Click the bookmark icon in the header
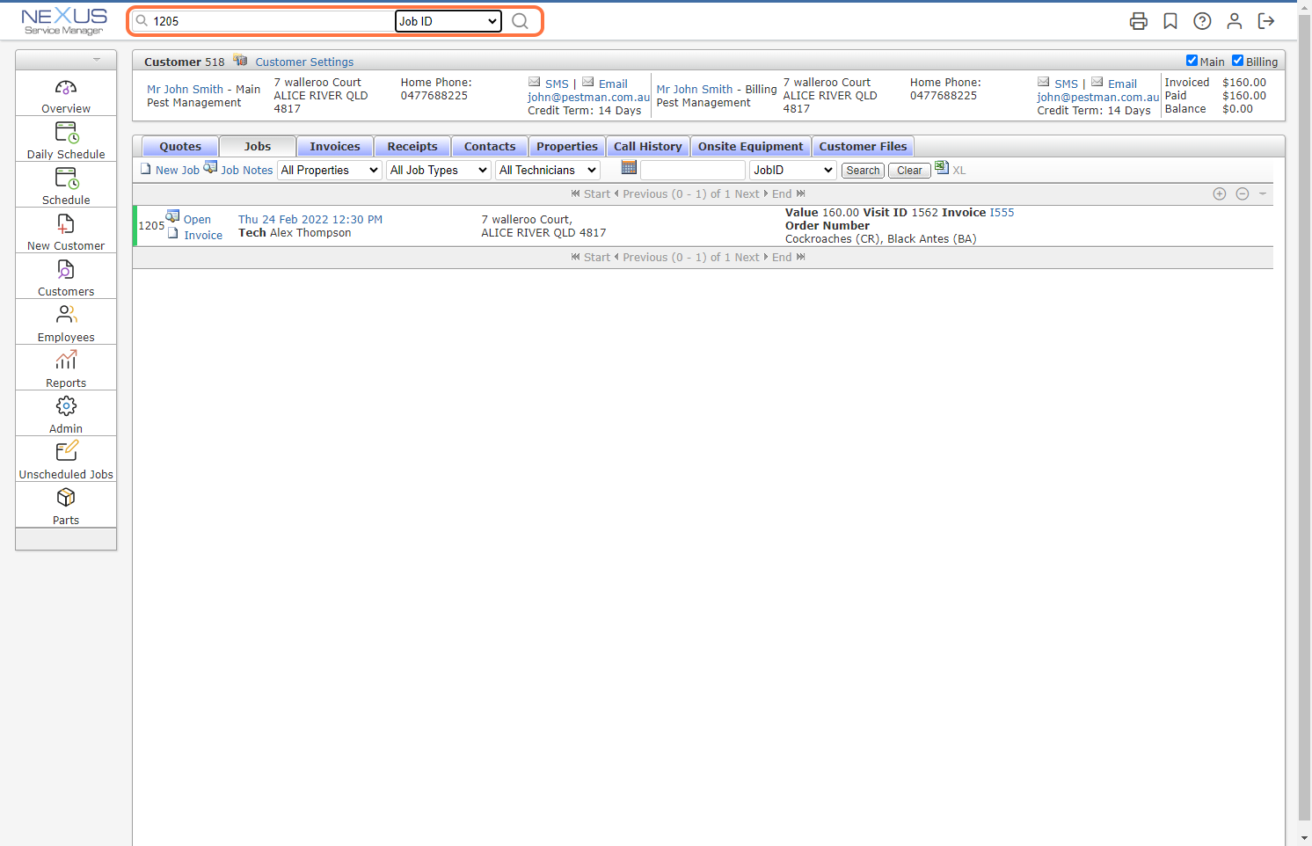The image size is (1312, 846). click(x=1170, y=21)
